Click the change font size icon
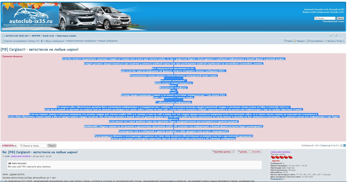 341,35
